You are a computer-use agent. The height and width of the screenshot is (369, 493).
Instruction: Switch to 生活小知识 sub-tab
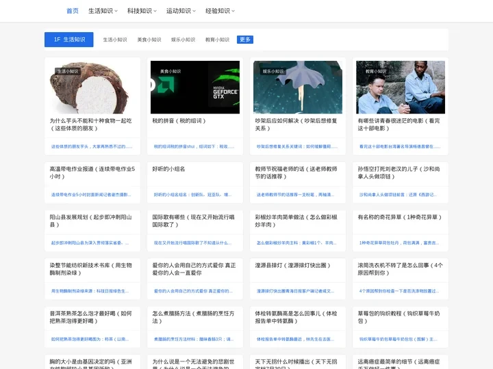tap(115, 40)
